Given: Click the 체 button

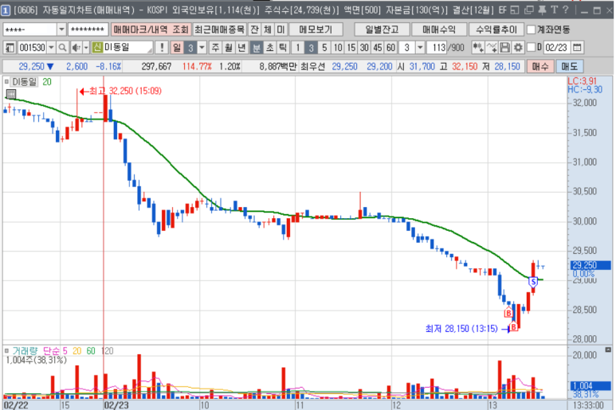Looking at the screenshot, I should point(268,29).
